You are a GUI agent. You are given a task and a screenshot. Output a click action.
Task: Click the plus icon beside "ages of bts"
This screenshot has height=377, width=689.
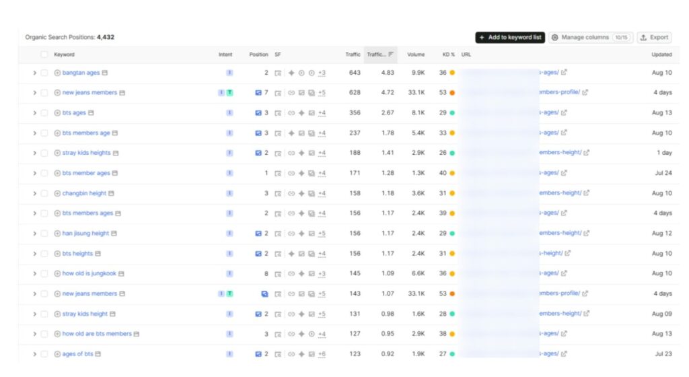(x=57, y=354)
